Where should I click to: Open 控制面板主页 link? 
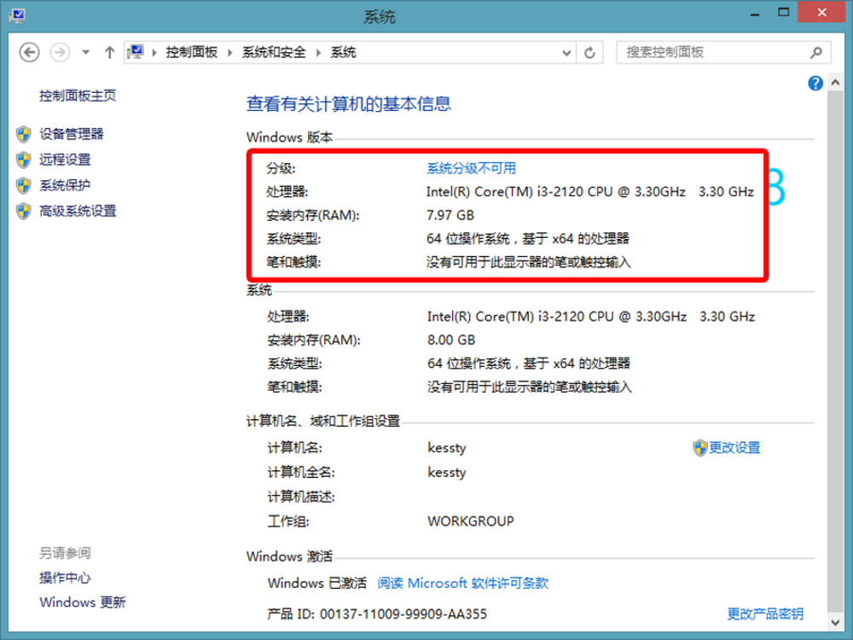click(78, 96)
